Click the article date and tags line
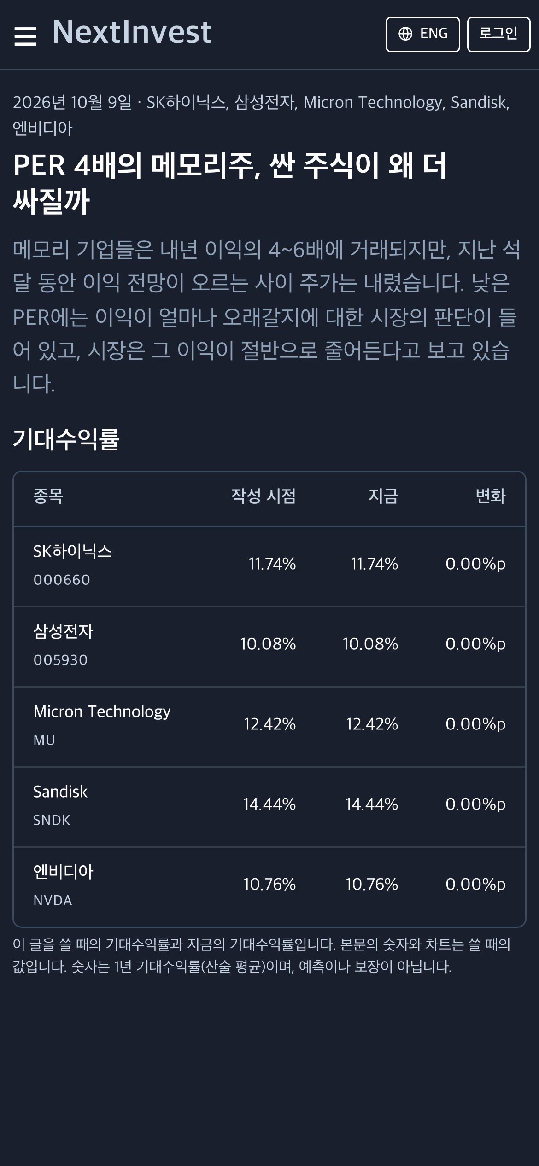The width and height of the screenshot is (539, 1166). tap(261, 115)
